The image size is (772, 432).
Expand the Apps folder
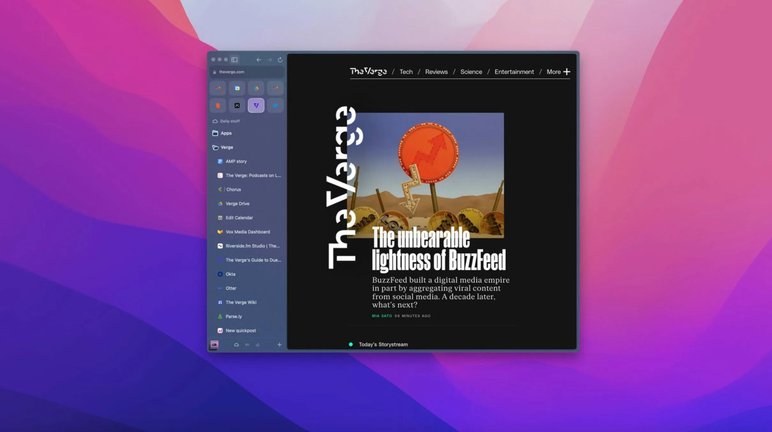point(226,133)
